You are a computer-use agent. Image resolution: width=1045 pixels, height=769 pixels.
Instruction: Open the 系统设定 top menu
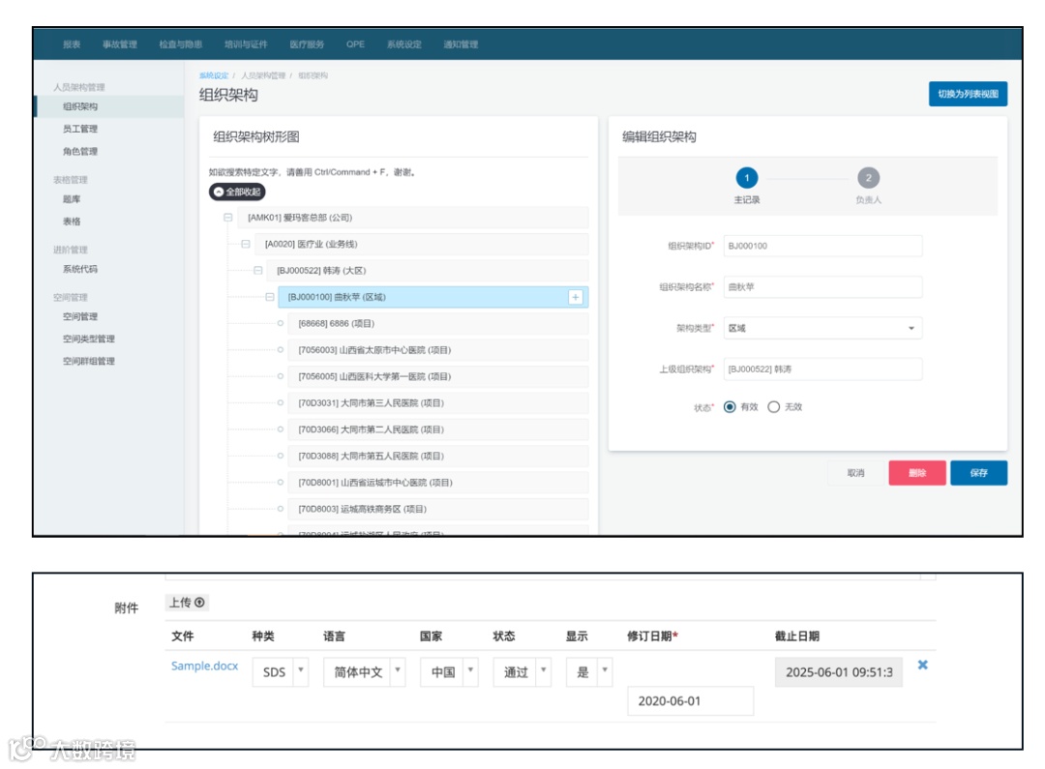(x=403, y=44)
